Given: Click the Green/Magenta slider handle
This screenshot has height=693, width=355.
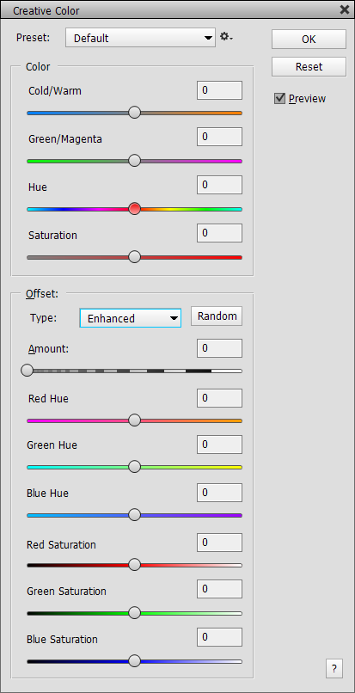Looking at the screenshot, I should point(134,161).
